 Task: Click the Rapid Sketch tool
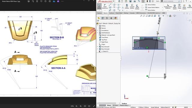(x=184, y=7)
